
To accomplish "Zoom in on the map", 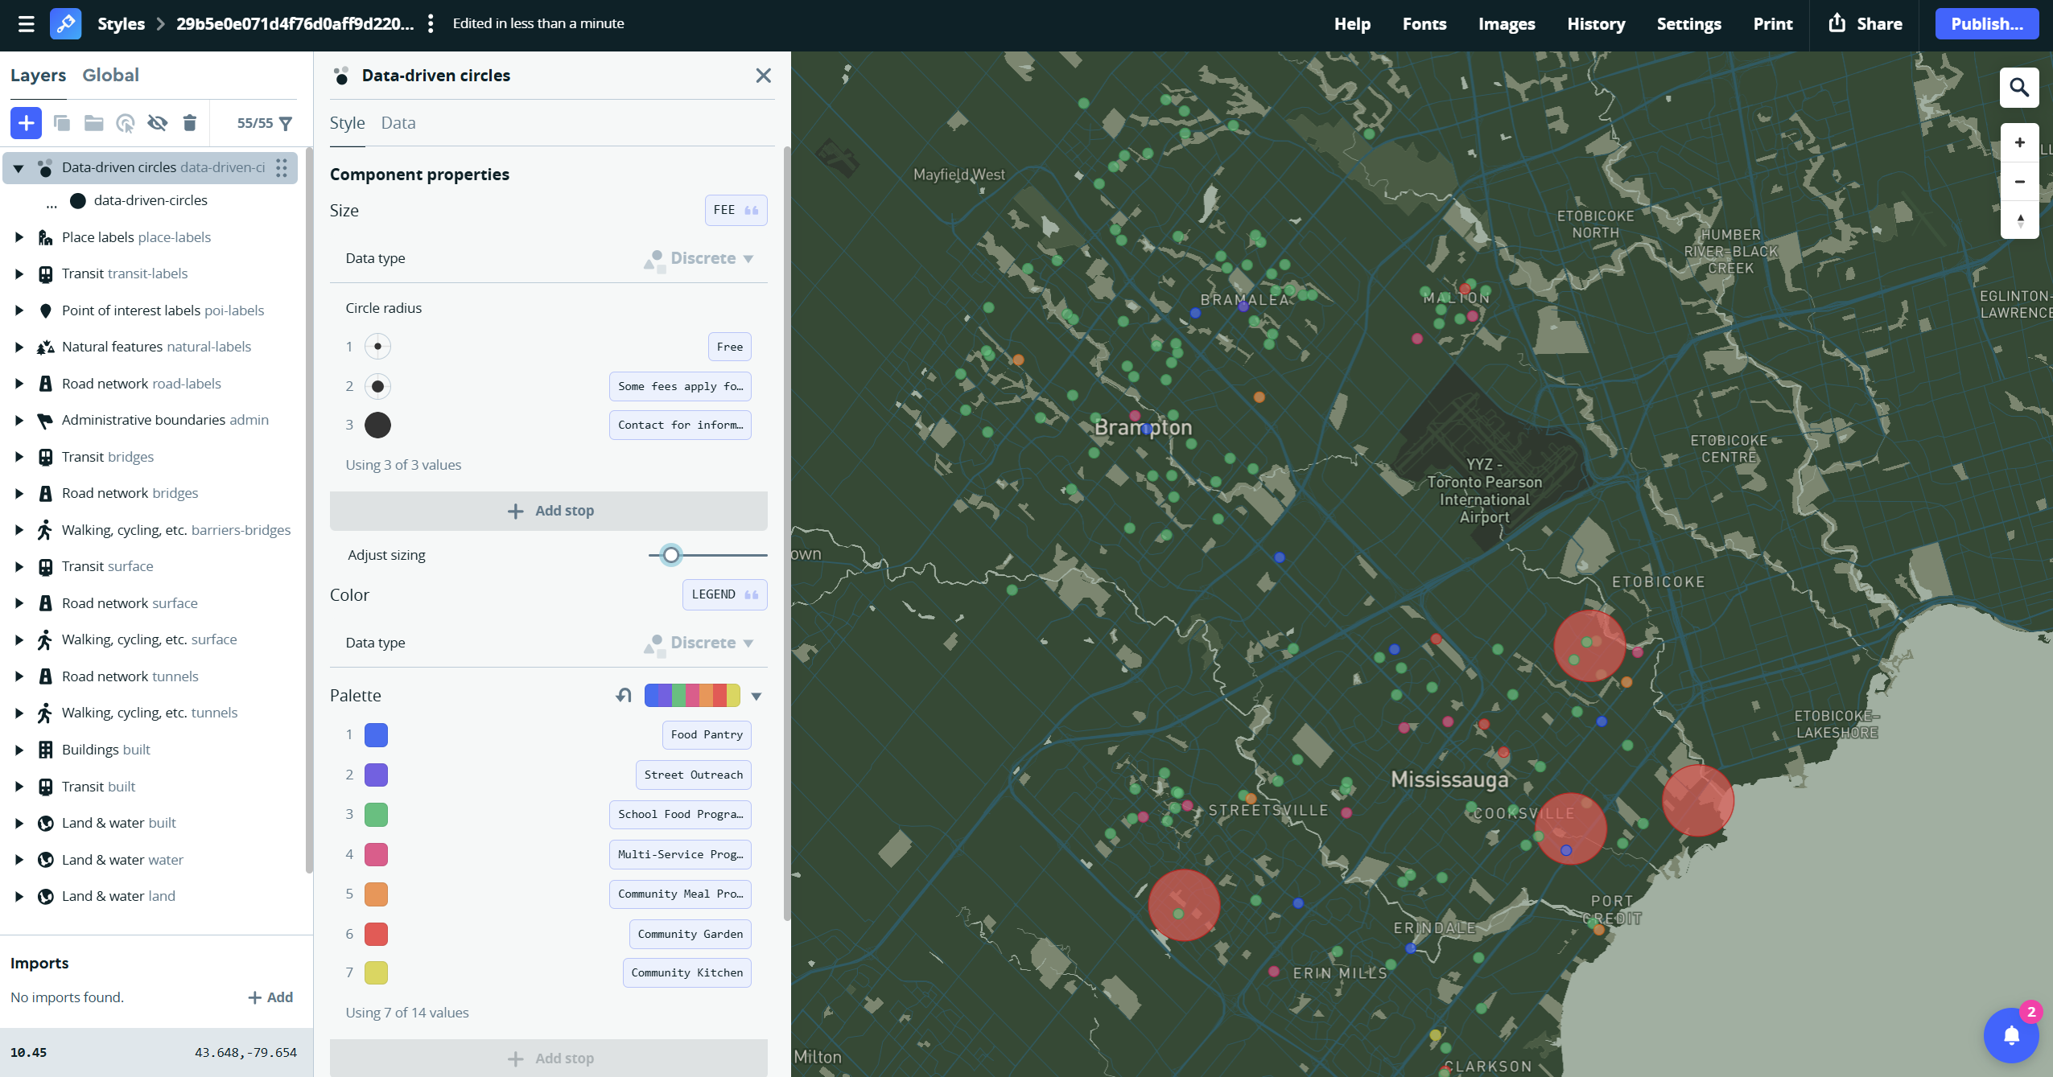I will point(2019,143).
